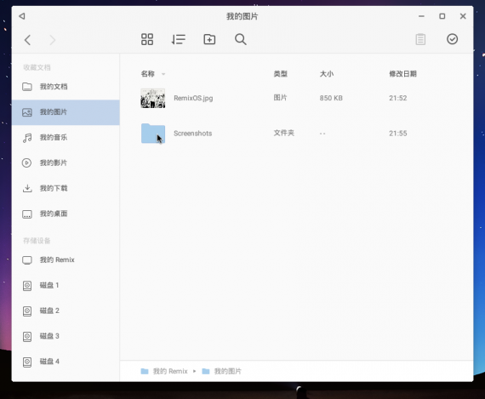Image resolution: width=485 pixels, height=399 pixels.
Task: Minimize the 我的图片 window
Action: coord(421,16)
